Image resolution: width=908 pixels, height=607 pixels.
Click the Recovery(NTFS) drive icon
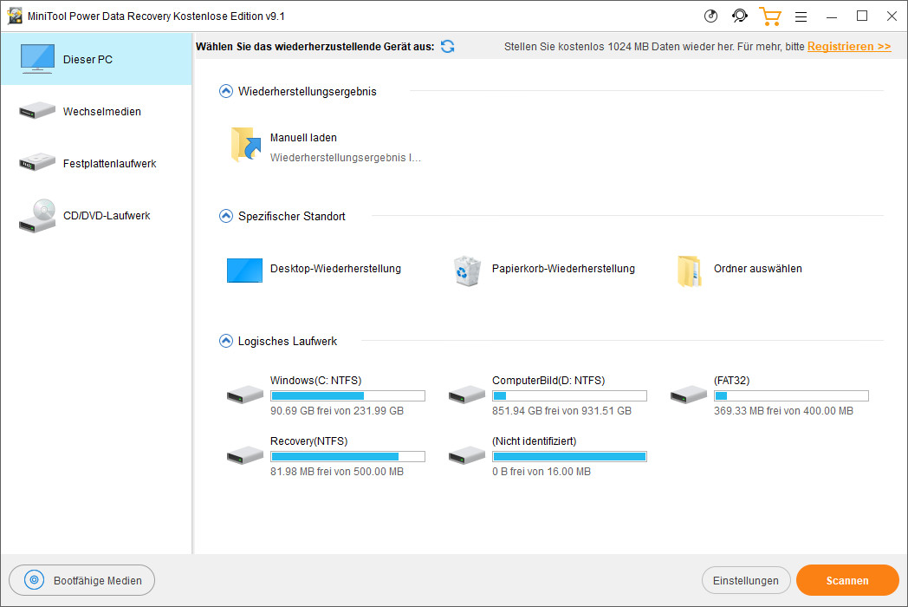(x=245, y=455)
